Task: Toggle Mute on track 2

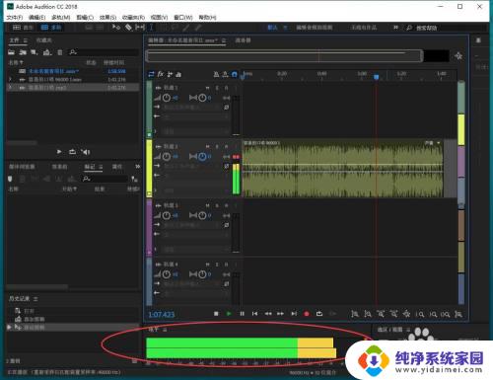Action: coord(207,146)
